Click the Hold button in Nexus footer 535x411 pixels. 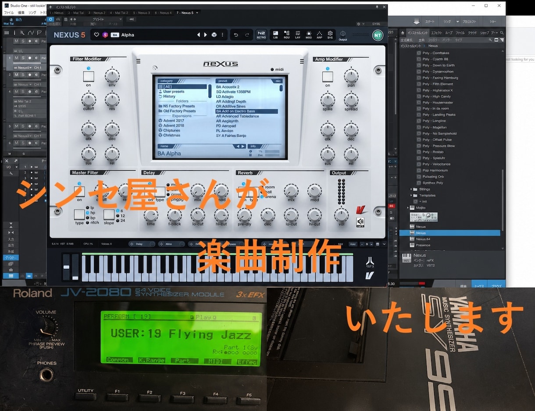point(352,244)
